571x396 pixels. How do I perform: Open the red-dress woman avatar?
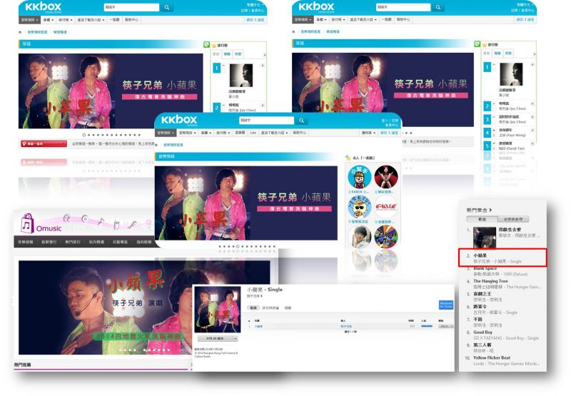(386, 176)
